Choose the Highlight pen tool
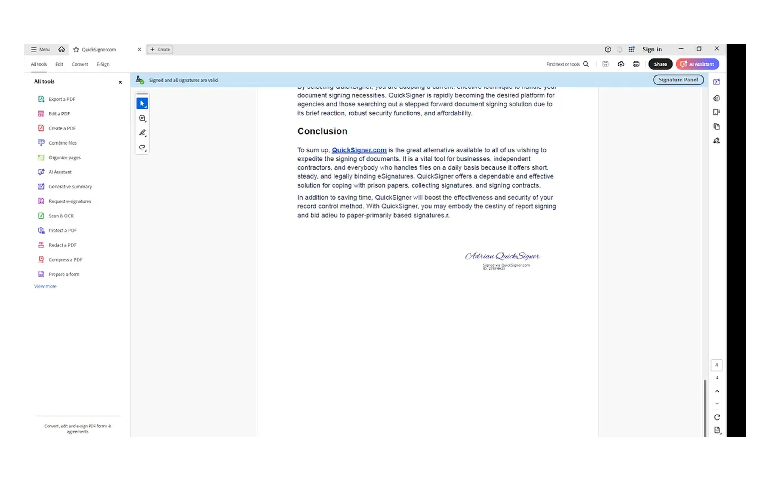 [142, 133]
